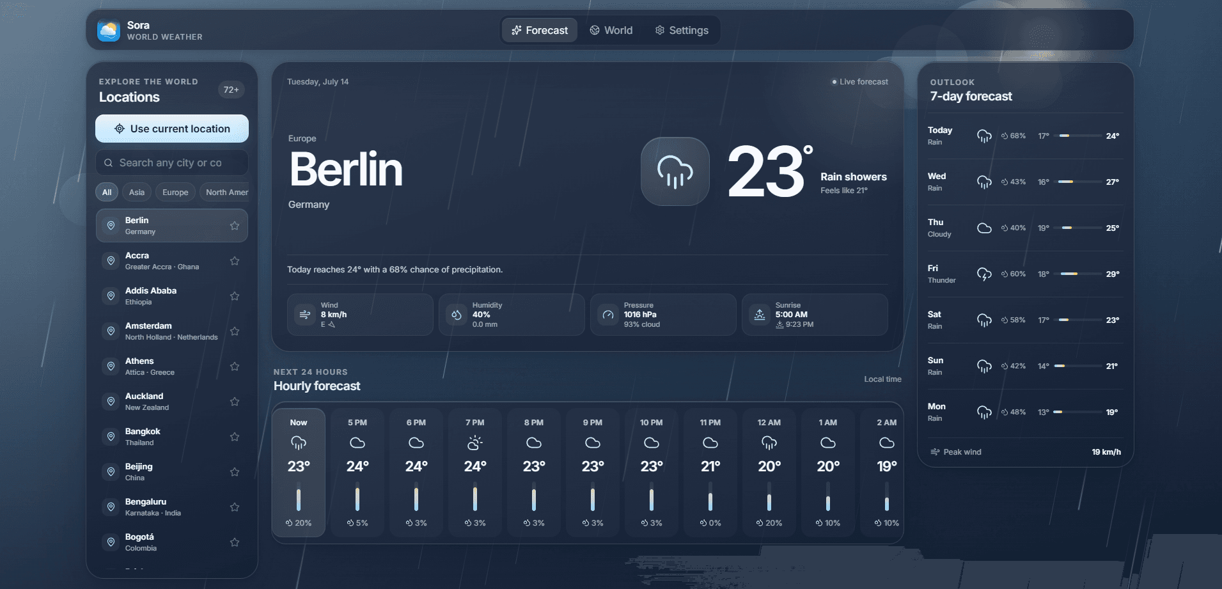
Task: Toggle favorite star for Berlin
Action: (235, 226)
